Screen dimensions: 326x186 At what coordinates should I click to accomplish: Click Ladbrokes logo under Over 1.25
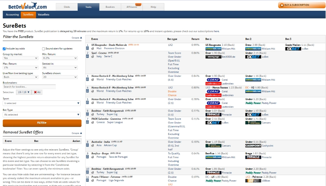(x=213, y=107)
